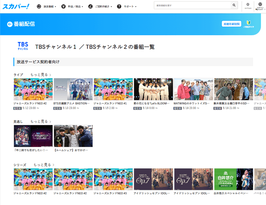Click もっと見る next to ライブ
Image resolution: width=266 pixels, height=205 pixels.
point(41,75)
